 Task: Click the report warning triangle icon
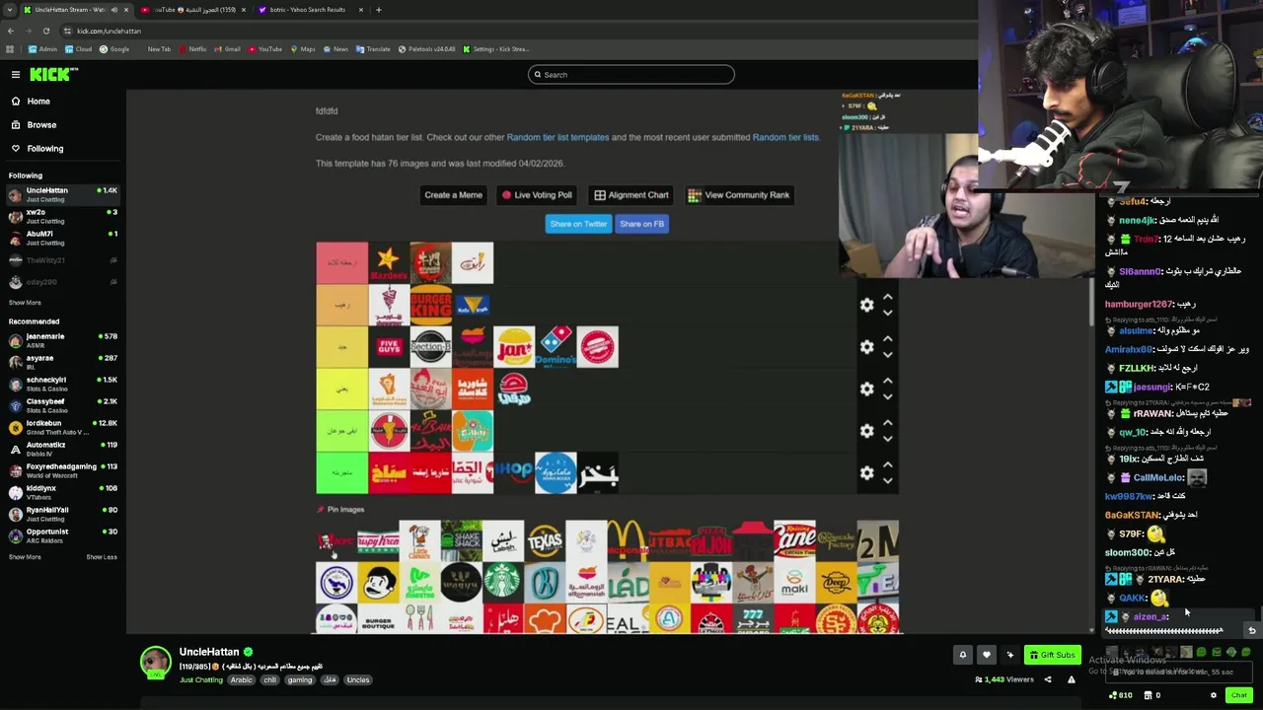pyautogui.click(x=1071, y=679)
